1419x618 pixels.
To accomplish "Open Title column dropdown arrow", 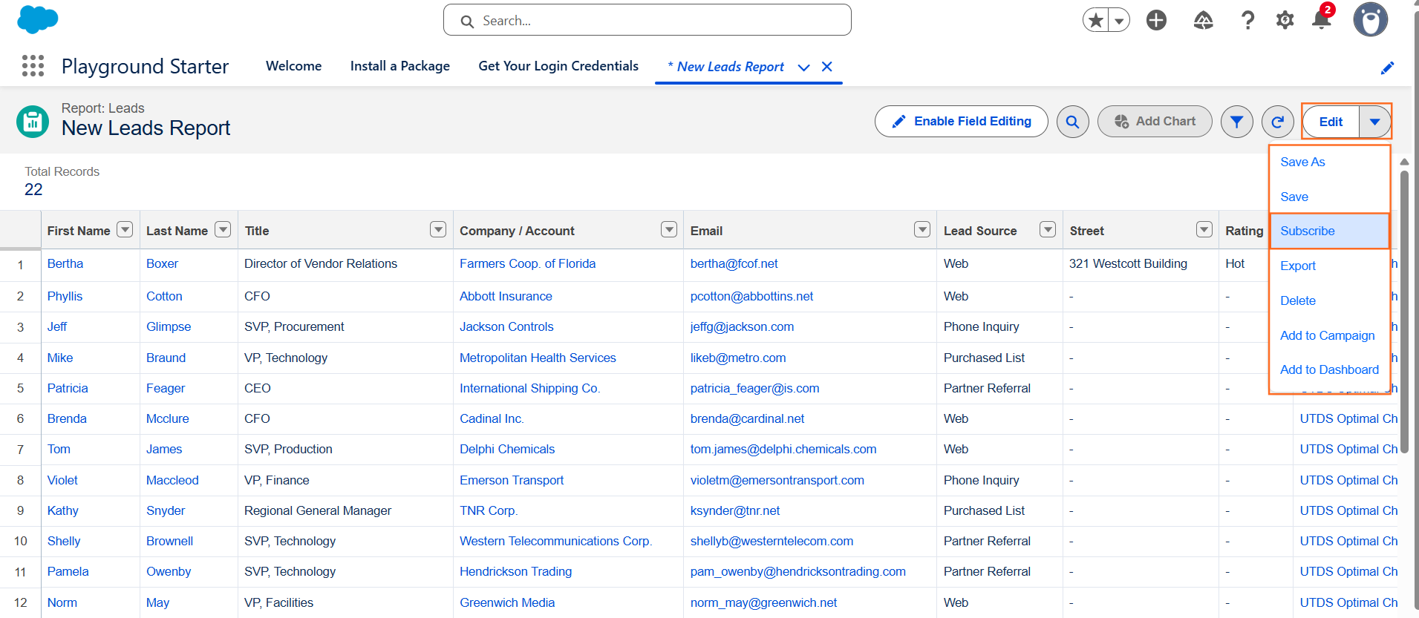I will (438, 230).
